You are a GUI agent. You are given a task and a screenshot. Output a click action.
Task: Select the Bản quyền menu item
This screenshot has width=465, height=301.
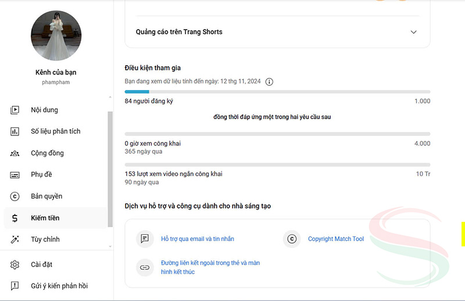(56, 196)
